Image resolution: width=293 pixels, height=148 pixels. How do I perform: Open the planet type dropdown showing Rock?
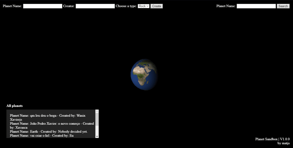144,6
